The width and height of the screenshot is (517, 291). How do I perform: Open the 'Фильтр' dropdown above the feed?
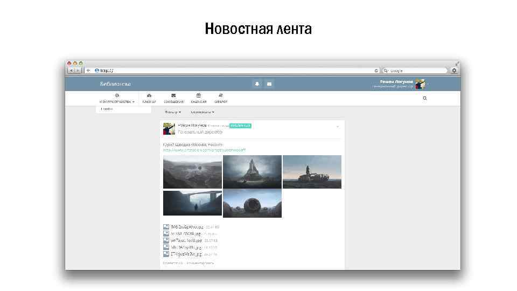coord(173,112)
